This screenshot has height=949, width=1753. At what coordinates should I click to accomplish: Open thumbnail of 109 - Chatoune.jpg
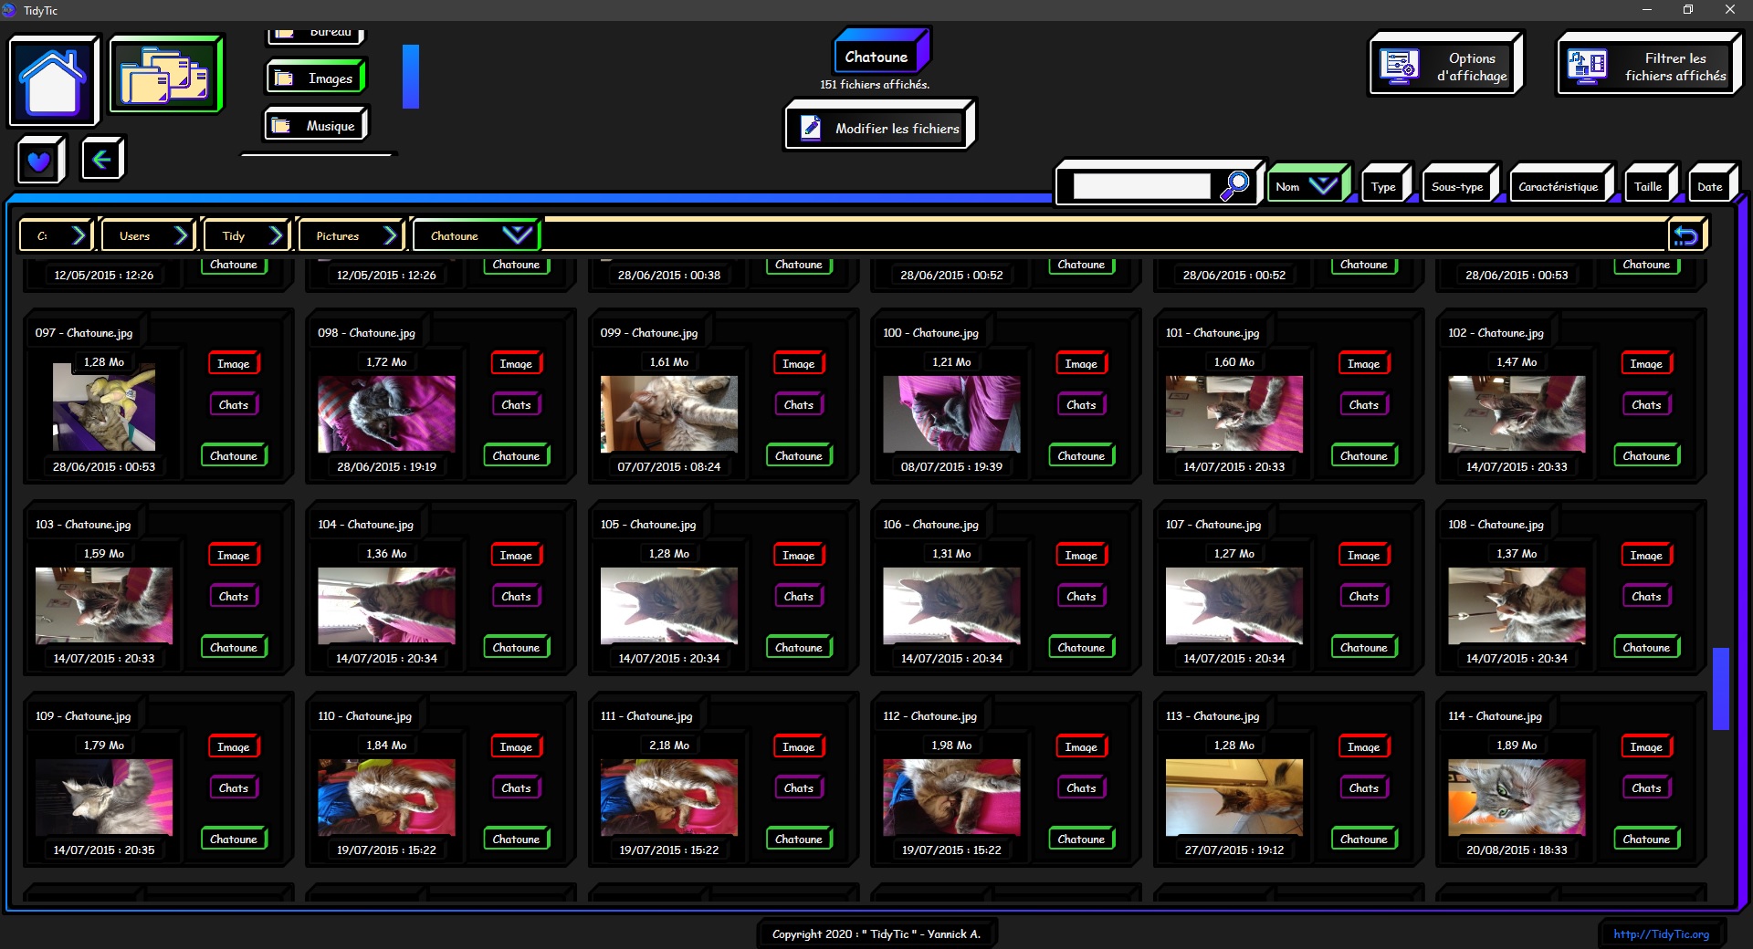pyautogui.click(x=103, y=797)
